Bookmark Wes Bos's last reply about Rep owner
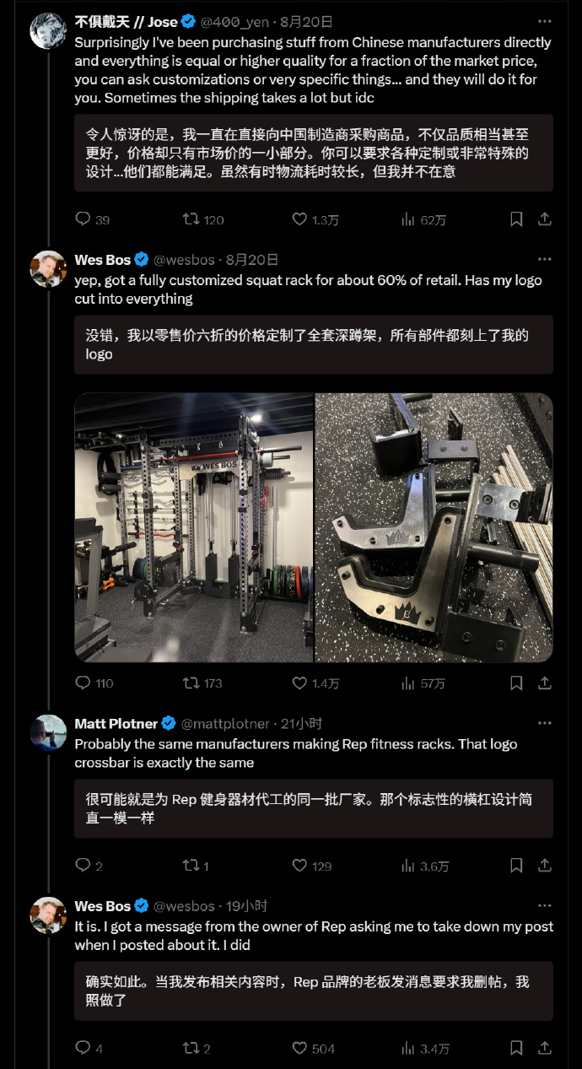Image resolution: width=582 pixels, height=1069 pixels. pos(516,1048)
